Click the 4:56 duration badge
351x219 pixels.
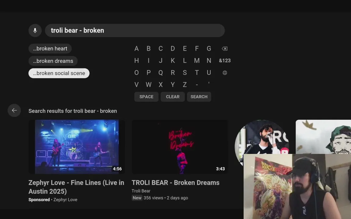coord(117,169)
